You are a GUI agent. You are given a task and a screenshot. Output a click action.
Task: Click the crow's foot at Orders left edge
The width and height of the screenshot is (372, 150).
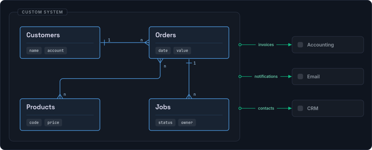(x=147, y=43)
